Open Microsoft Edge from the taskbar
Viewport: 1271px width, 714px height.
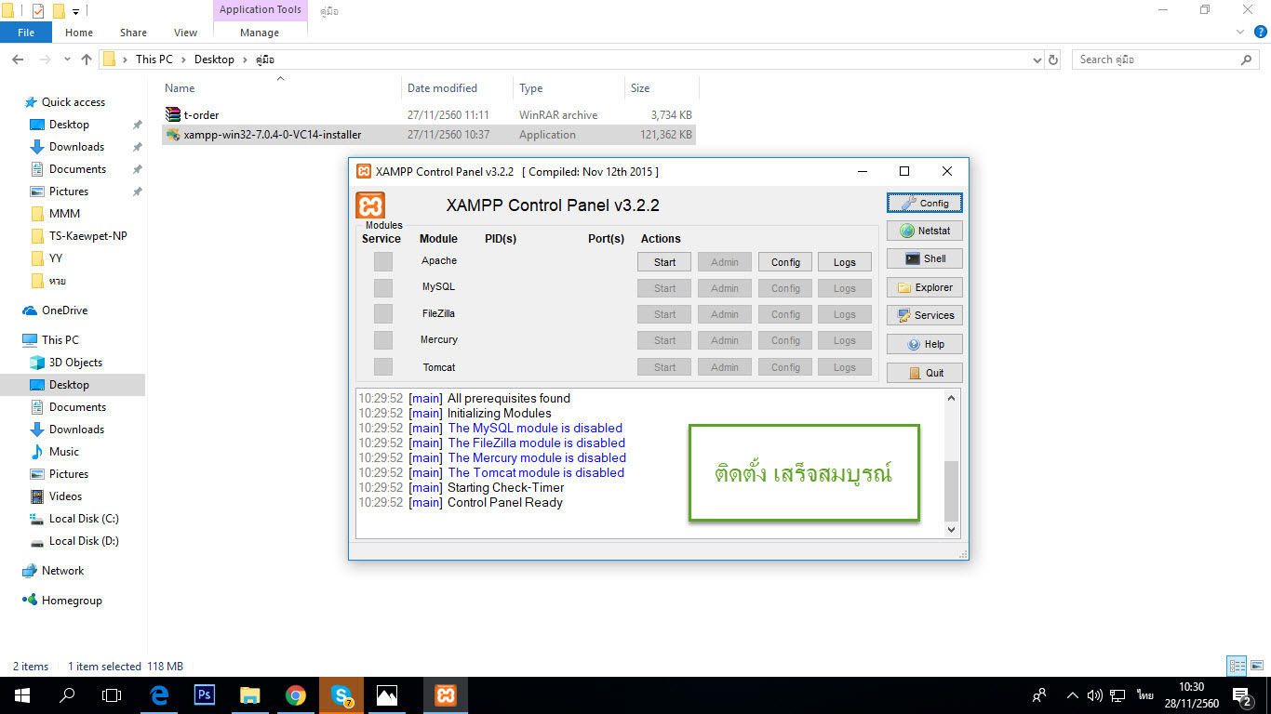tap(159, 695)
